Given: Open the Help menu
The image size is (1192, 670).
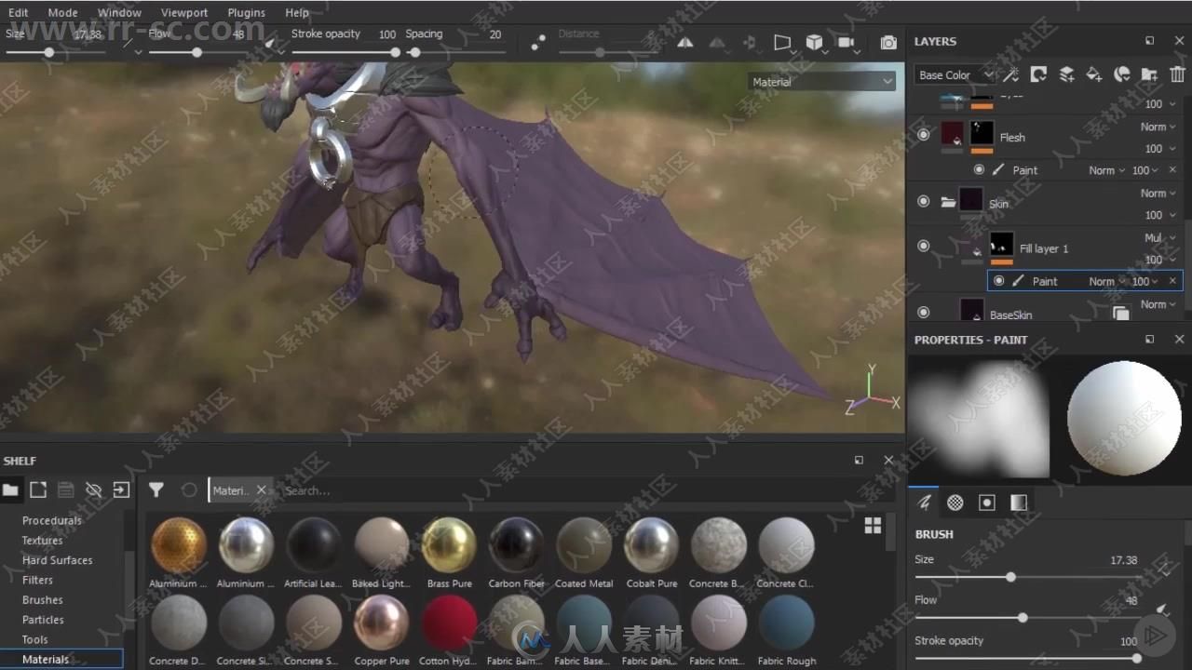Looking at the screenshot, I should [x=297, y=12].
